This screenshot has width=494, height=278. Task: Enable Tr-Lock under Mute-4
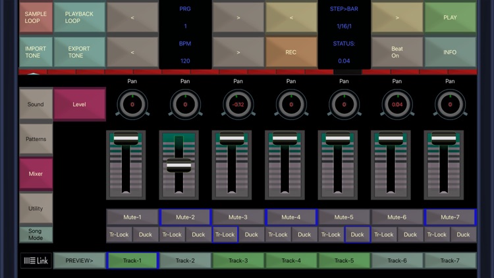(278, 235)
